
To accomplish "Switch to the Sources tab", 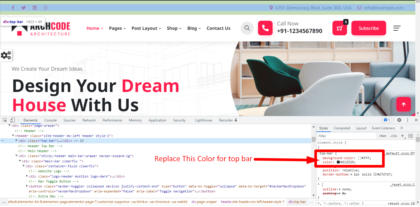I will [x=69, y=120].
